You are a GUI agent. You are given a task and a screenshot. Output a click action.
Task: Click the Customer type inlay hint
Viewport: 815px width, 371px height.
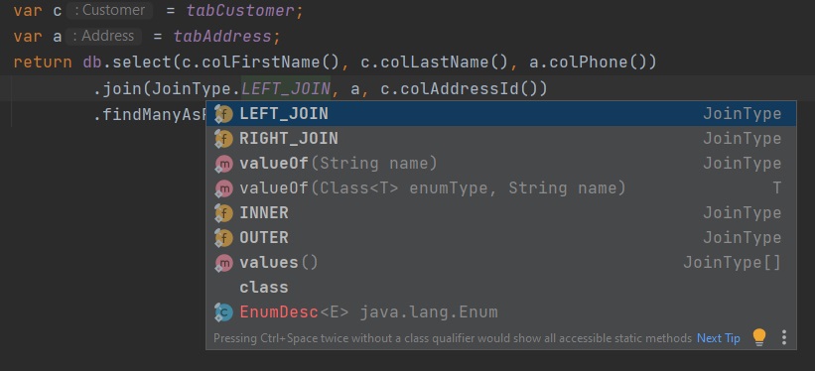click(109, 10)
